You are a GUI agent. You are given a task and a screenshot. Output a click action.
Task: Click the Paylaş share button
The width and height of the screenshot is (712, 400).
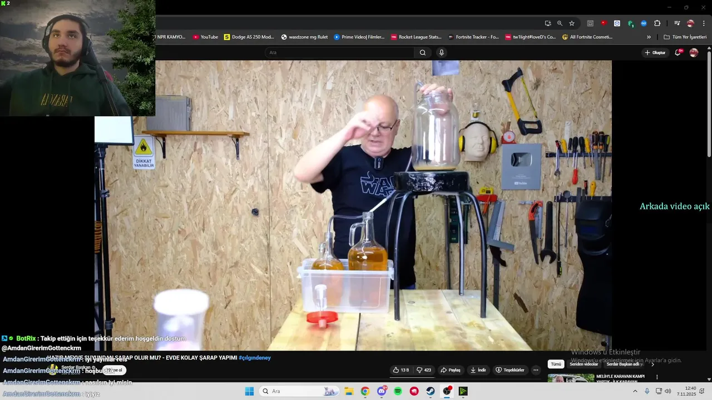tap(451, 370)
